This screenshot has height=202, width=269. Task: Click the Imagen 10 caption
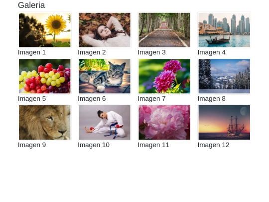tap(94, 145)
